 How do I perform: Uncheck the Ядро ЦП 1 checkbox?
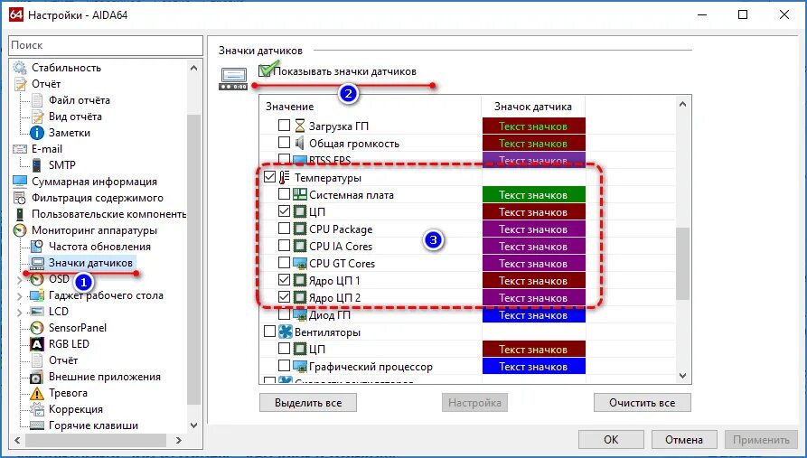tap(284, 280)
